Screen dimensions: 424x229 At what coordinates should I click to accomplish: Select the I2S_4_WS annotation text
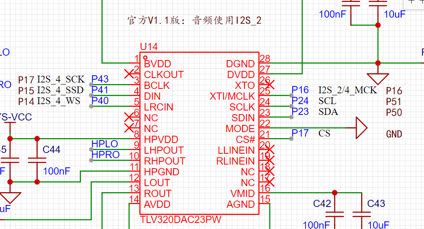59,101
